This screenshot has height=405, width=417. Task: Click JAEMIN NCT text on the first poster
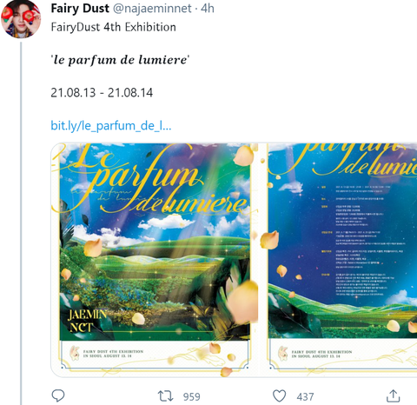click(87, 321)
